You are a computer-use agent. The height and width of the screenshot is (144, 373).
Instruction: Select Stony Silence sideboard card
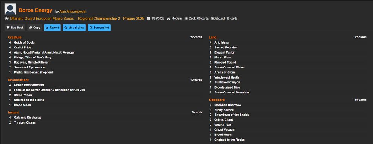[x=224, y=110]
